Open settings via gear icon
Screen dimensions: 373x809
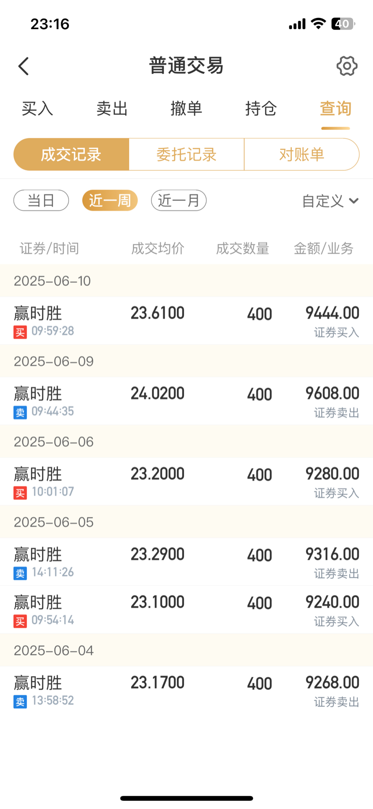pos(347,66)
